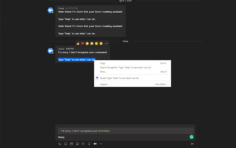
Task: React with the laughing emoji
Action: (x=87, y=44)
